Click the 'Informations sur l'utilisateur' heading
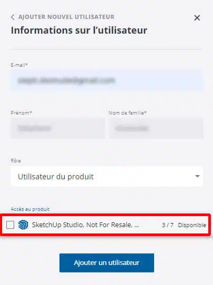This screenshot has height=285, width=213. point(79,30)
